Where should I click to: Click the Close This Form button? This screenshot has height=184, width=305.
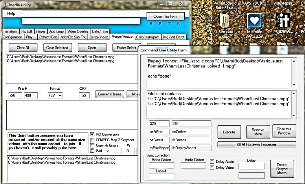click(165, 16)
